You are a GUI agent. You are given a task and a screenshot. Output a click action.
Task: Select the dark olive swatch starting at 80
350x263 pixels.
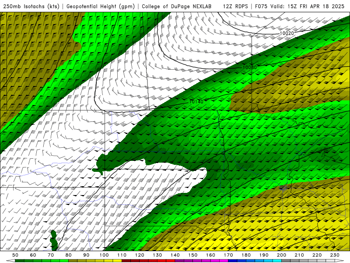pyautogui.click(x=73, y=261)
